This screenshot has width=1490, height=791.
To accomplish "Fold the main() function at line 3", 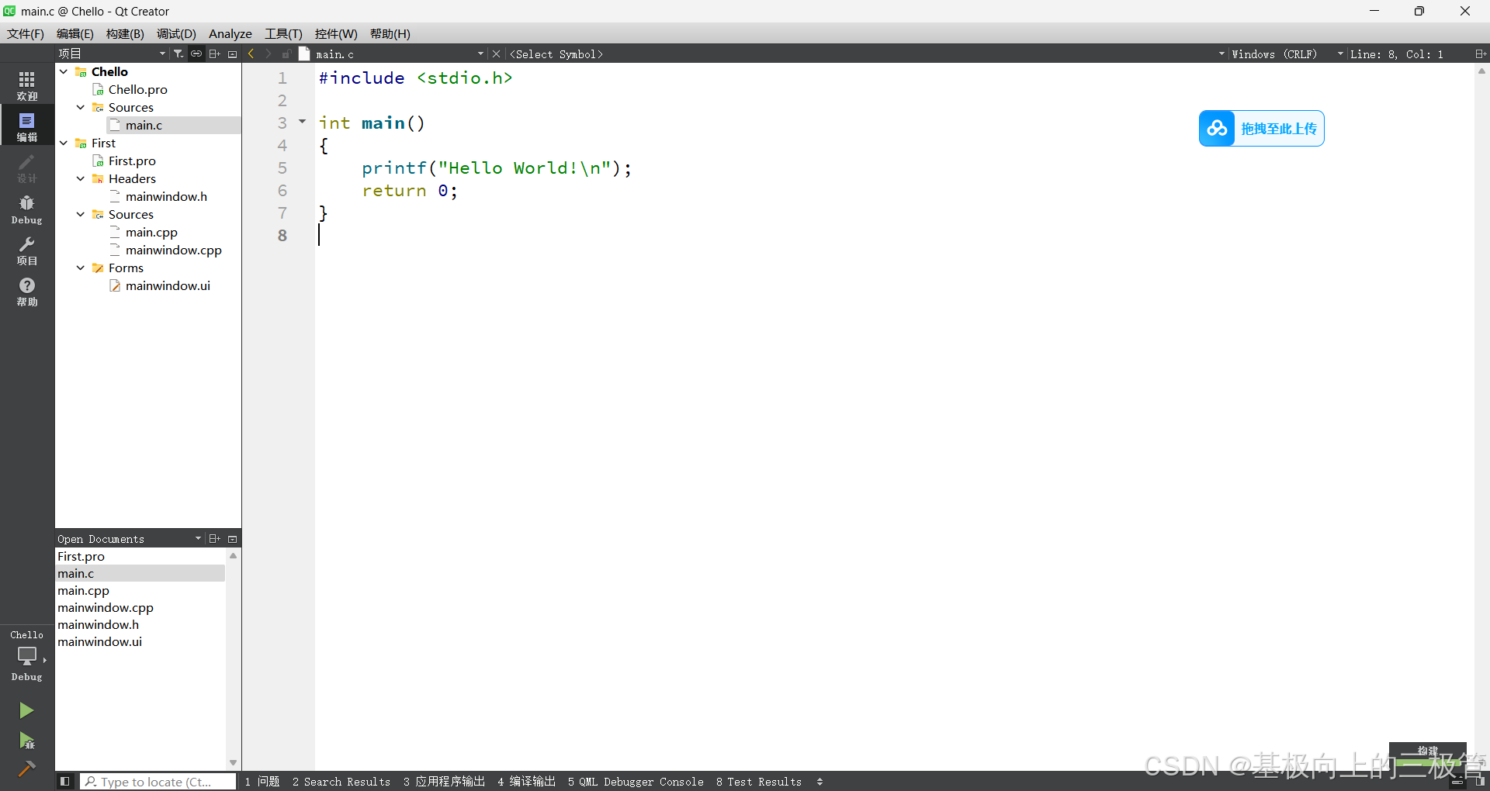I will [x=302, y=122].
